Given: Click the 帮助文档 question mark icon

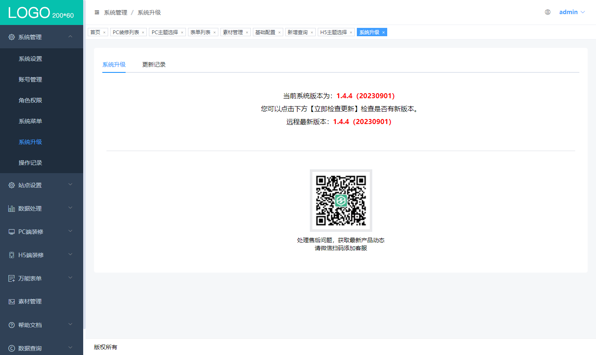Looking at the screenshot, I should click(x=12, y=325).
